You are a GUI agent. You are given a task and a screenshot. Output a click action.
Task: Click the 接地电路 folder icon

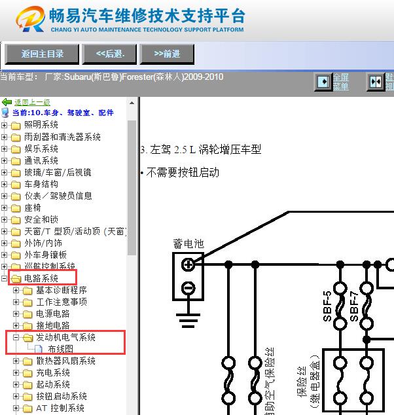pyautogui.click(x=27, y=326)
